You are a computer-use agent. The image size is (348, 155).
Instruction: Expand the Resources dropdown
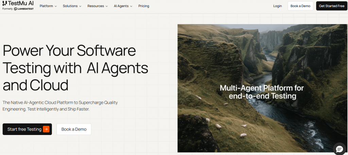tap(97, 6)
